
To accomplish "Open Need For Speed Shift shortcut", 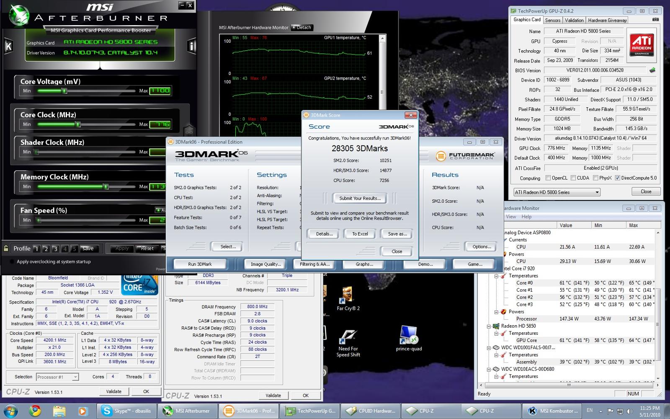I will pyautogui.click(x=348, y=343).
